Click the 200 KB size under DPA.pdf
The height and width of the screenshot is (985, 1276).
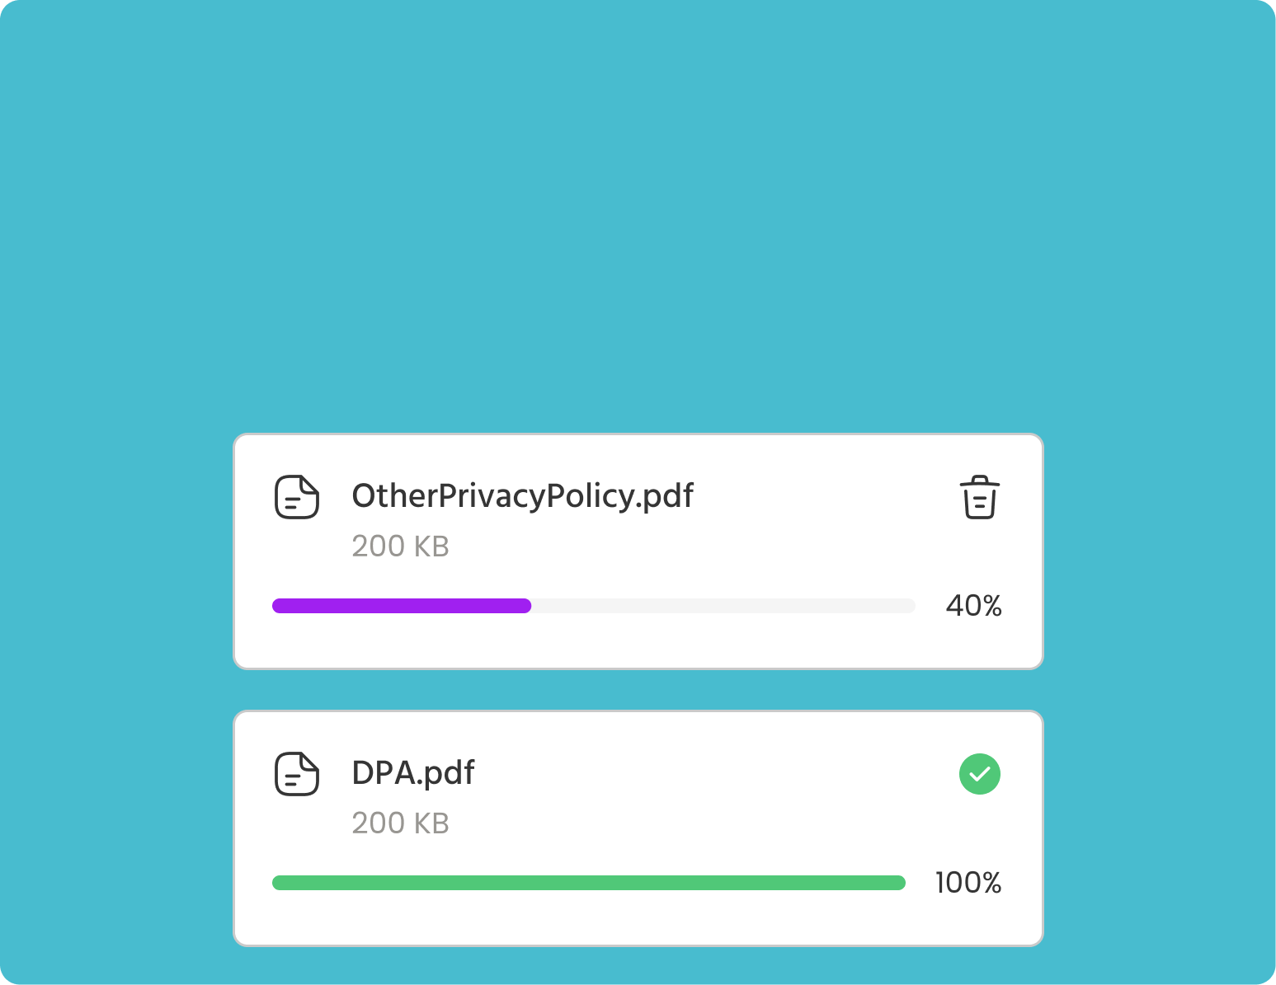tap(400, 823)
